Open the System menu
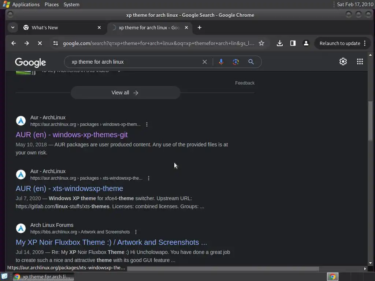This screenshot has height=281, width=375. tap(71, 4)
